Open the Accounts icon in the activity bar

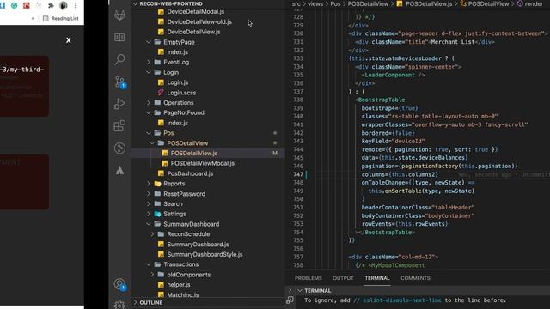click(119, 284)
